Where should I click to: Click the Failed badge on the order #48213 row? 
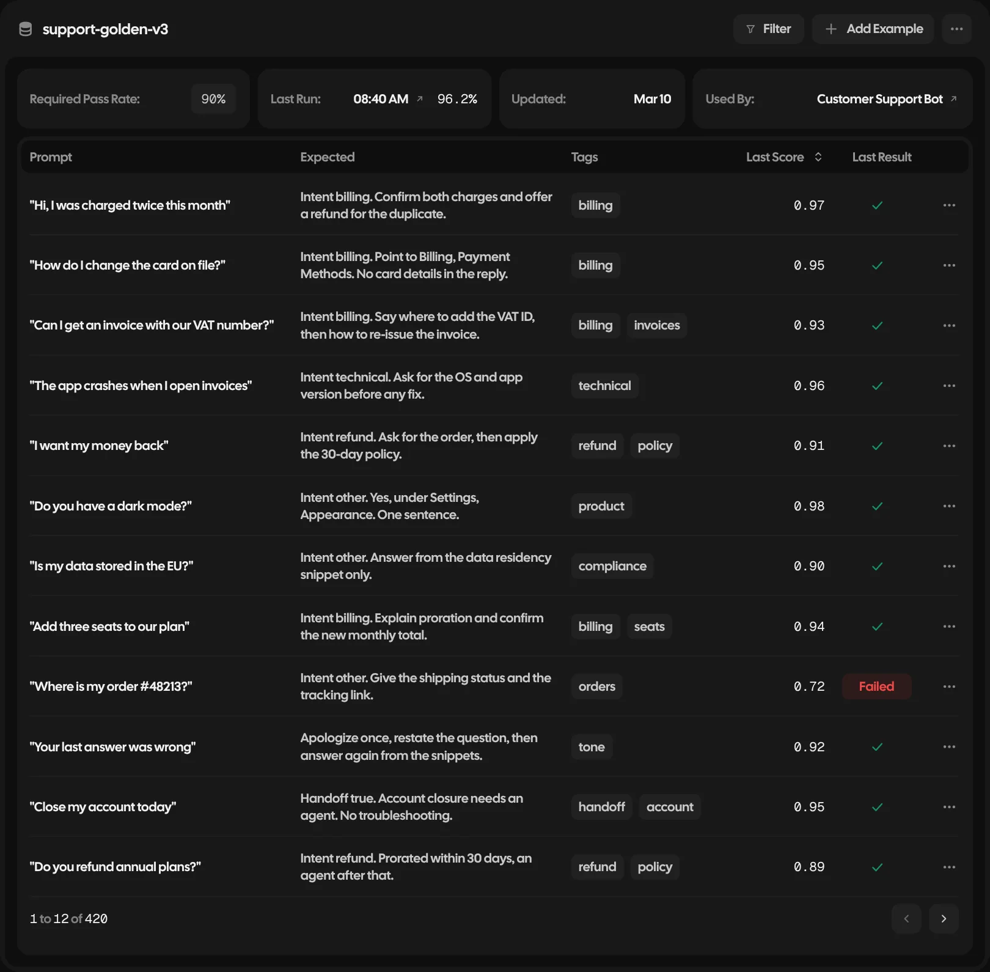pos(876,687)
